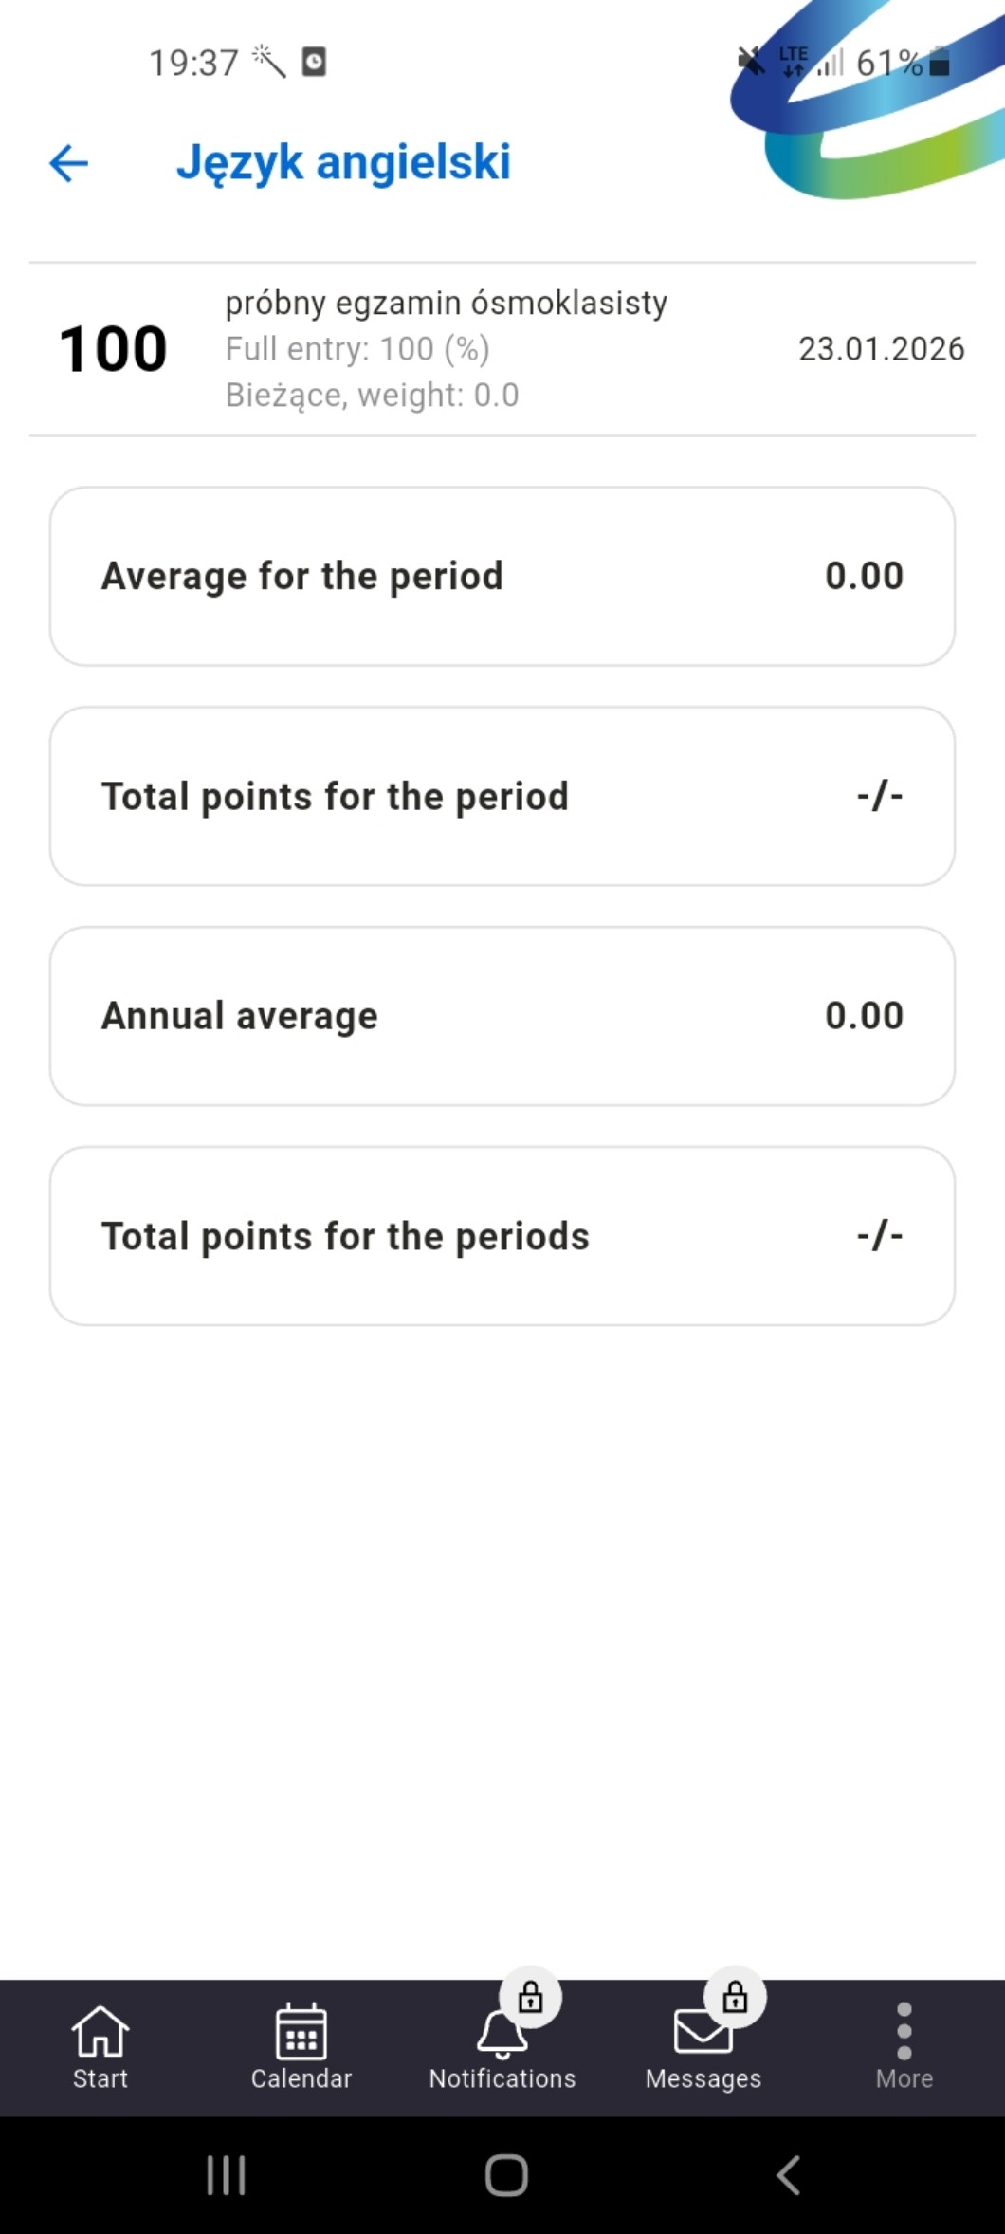Tap the grade value 100
This screenshot has height=2234, width=1005.
click(113, 349)
